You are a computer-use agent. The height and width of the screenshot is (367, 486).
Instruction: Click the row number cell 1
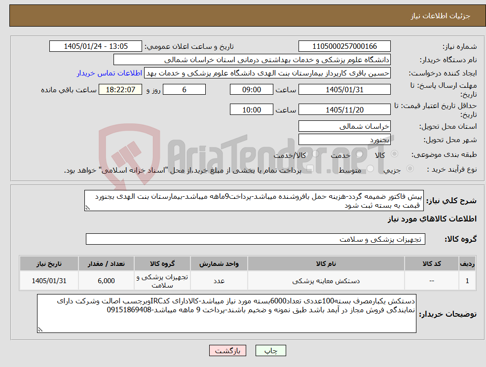click(x=467, y=281)
